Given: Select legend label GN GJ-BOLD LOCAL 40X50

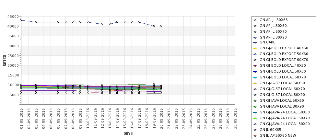Looking at the screenshot, I should point(283,66).
